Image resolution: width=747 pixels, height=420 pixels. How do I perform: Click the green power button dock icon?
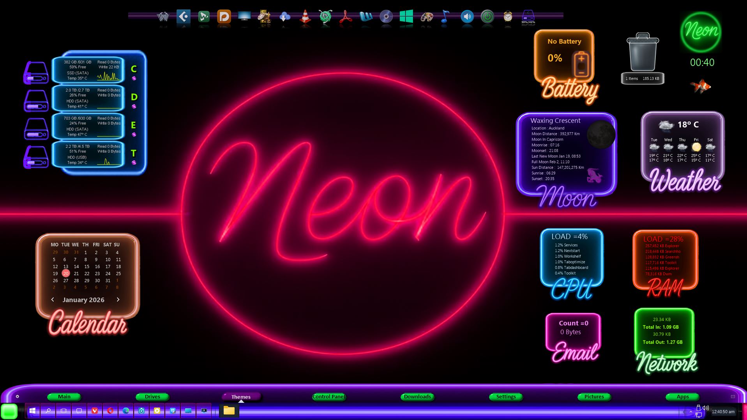click(487, 17)
